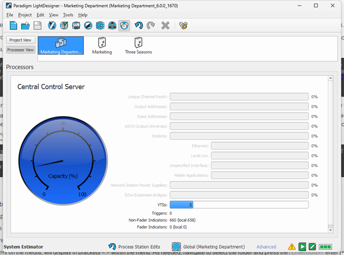Open the patch connections toolbar icon
Image resolution: width=344 pixels, height=255 pixels.
pyautogui.click(x=100, y=25)
